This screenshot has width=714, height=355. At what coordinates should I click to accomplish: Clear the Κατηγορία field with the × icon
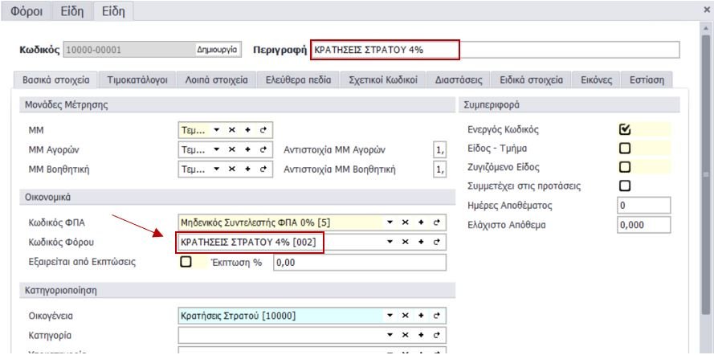406,334
